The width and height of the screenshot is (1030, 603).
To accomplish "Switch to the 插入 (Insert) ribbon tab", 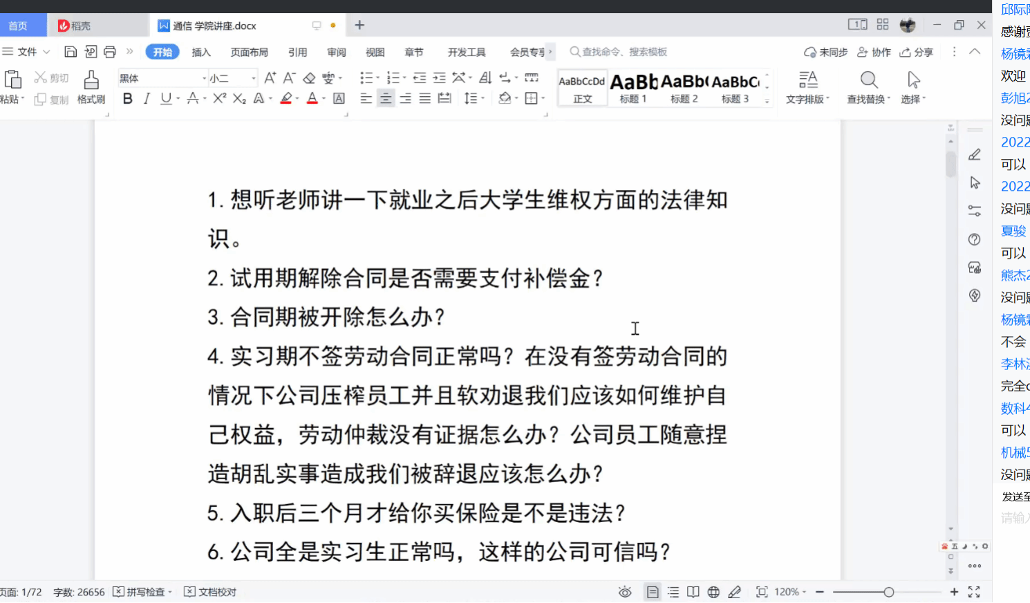I will click(x=201, y=52).
